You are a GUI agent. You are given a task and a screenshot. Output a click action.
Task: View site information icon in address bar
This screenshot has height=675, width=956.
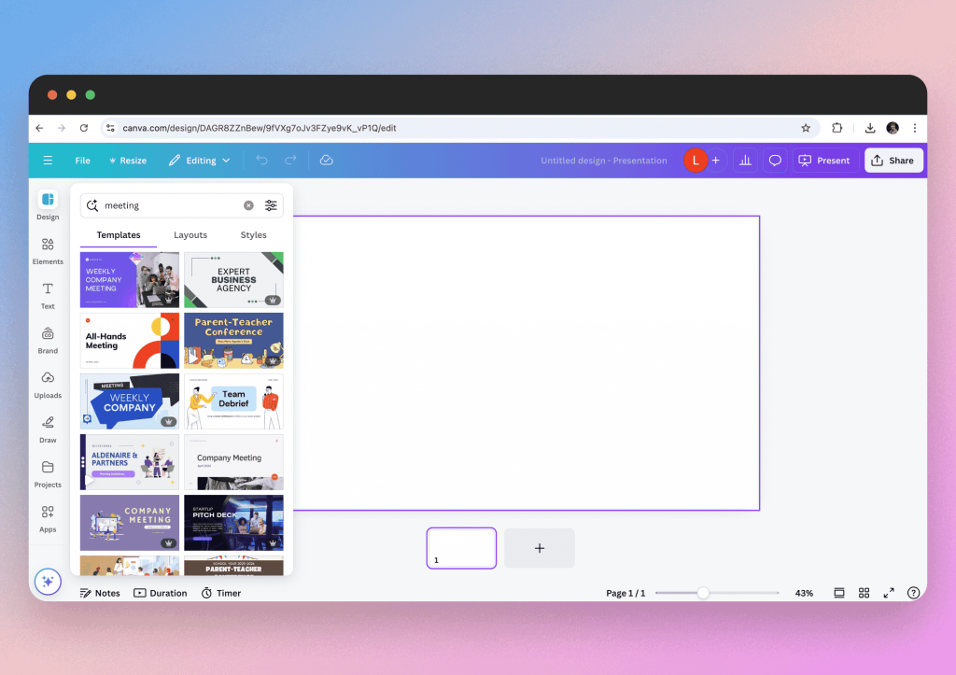pos(110,128)
